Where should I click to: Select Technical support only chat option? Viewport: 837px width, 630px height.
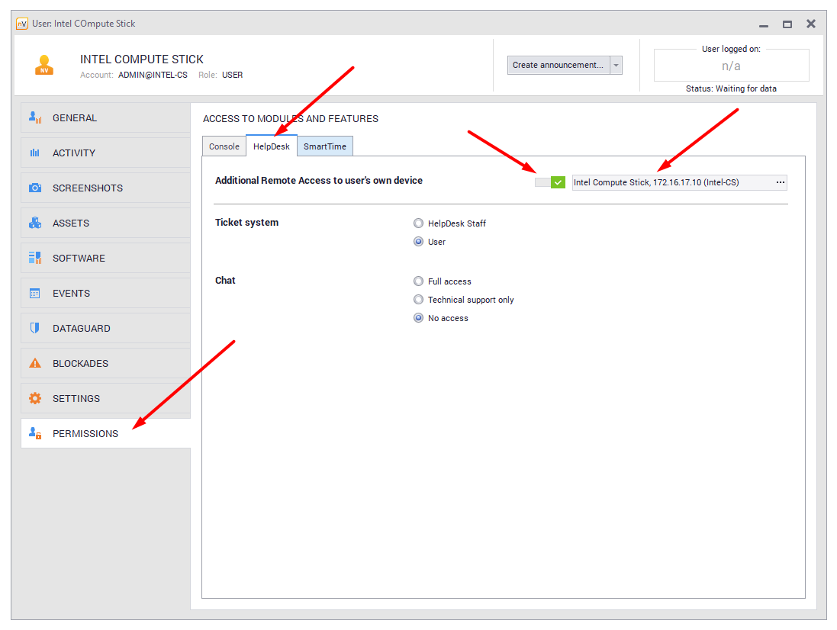418,300
